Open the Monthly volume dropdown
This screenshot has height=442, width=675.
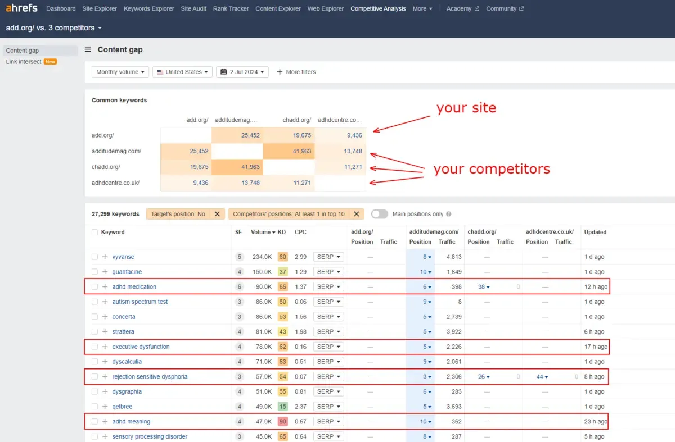click(120, 72)
